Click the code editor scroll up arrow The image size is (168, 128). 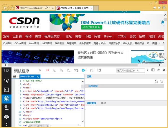(x=83, y=82)
